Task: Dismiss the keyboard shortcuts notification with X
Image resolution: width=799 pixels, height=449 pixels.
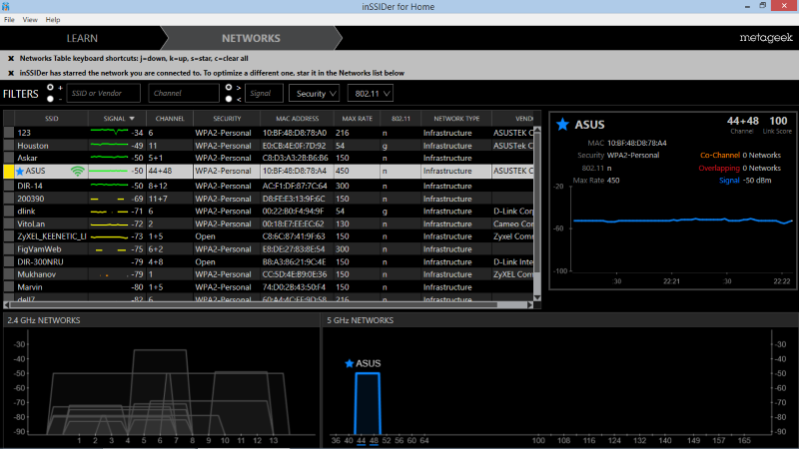Action: click(11, 58)
